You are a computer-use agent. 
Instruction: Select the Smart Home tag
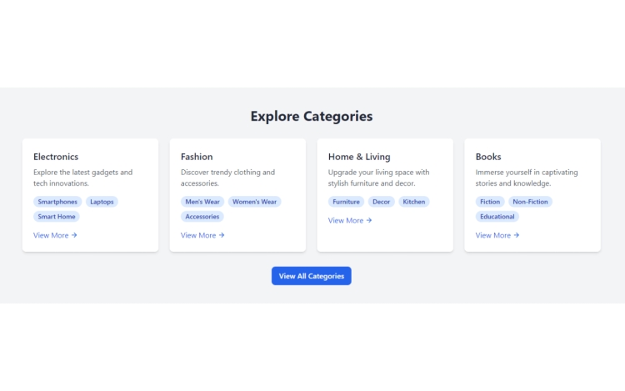(x=57, y=217)
